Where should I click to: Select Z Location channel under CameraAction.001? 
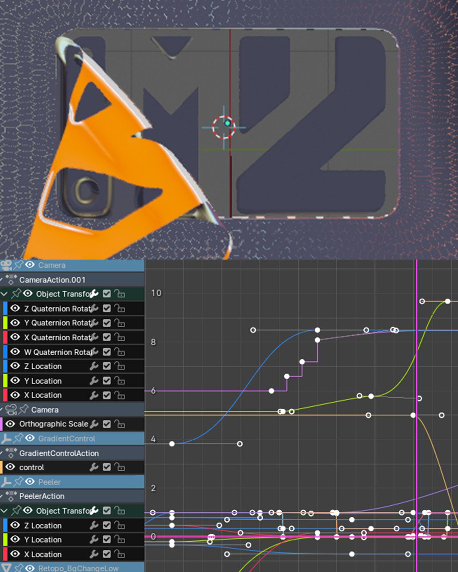point(43,366)
